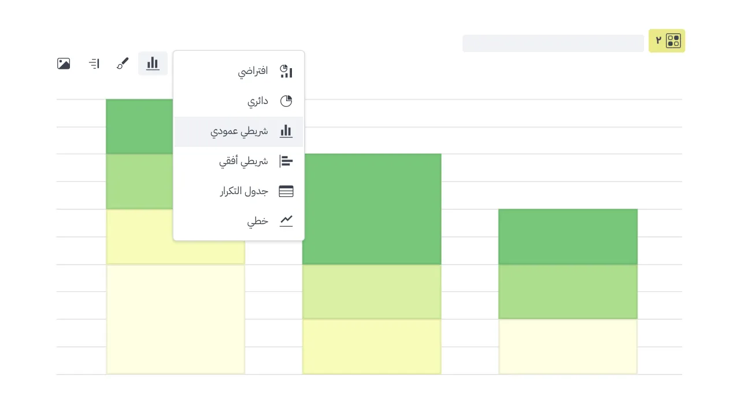Click the image export icon in the toolbar

64,64
